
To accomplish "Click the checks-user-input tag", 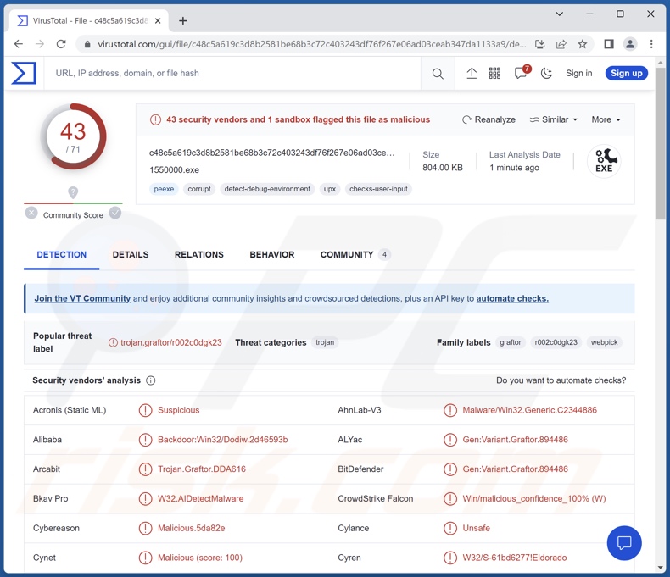I will [378, 189].
